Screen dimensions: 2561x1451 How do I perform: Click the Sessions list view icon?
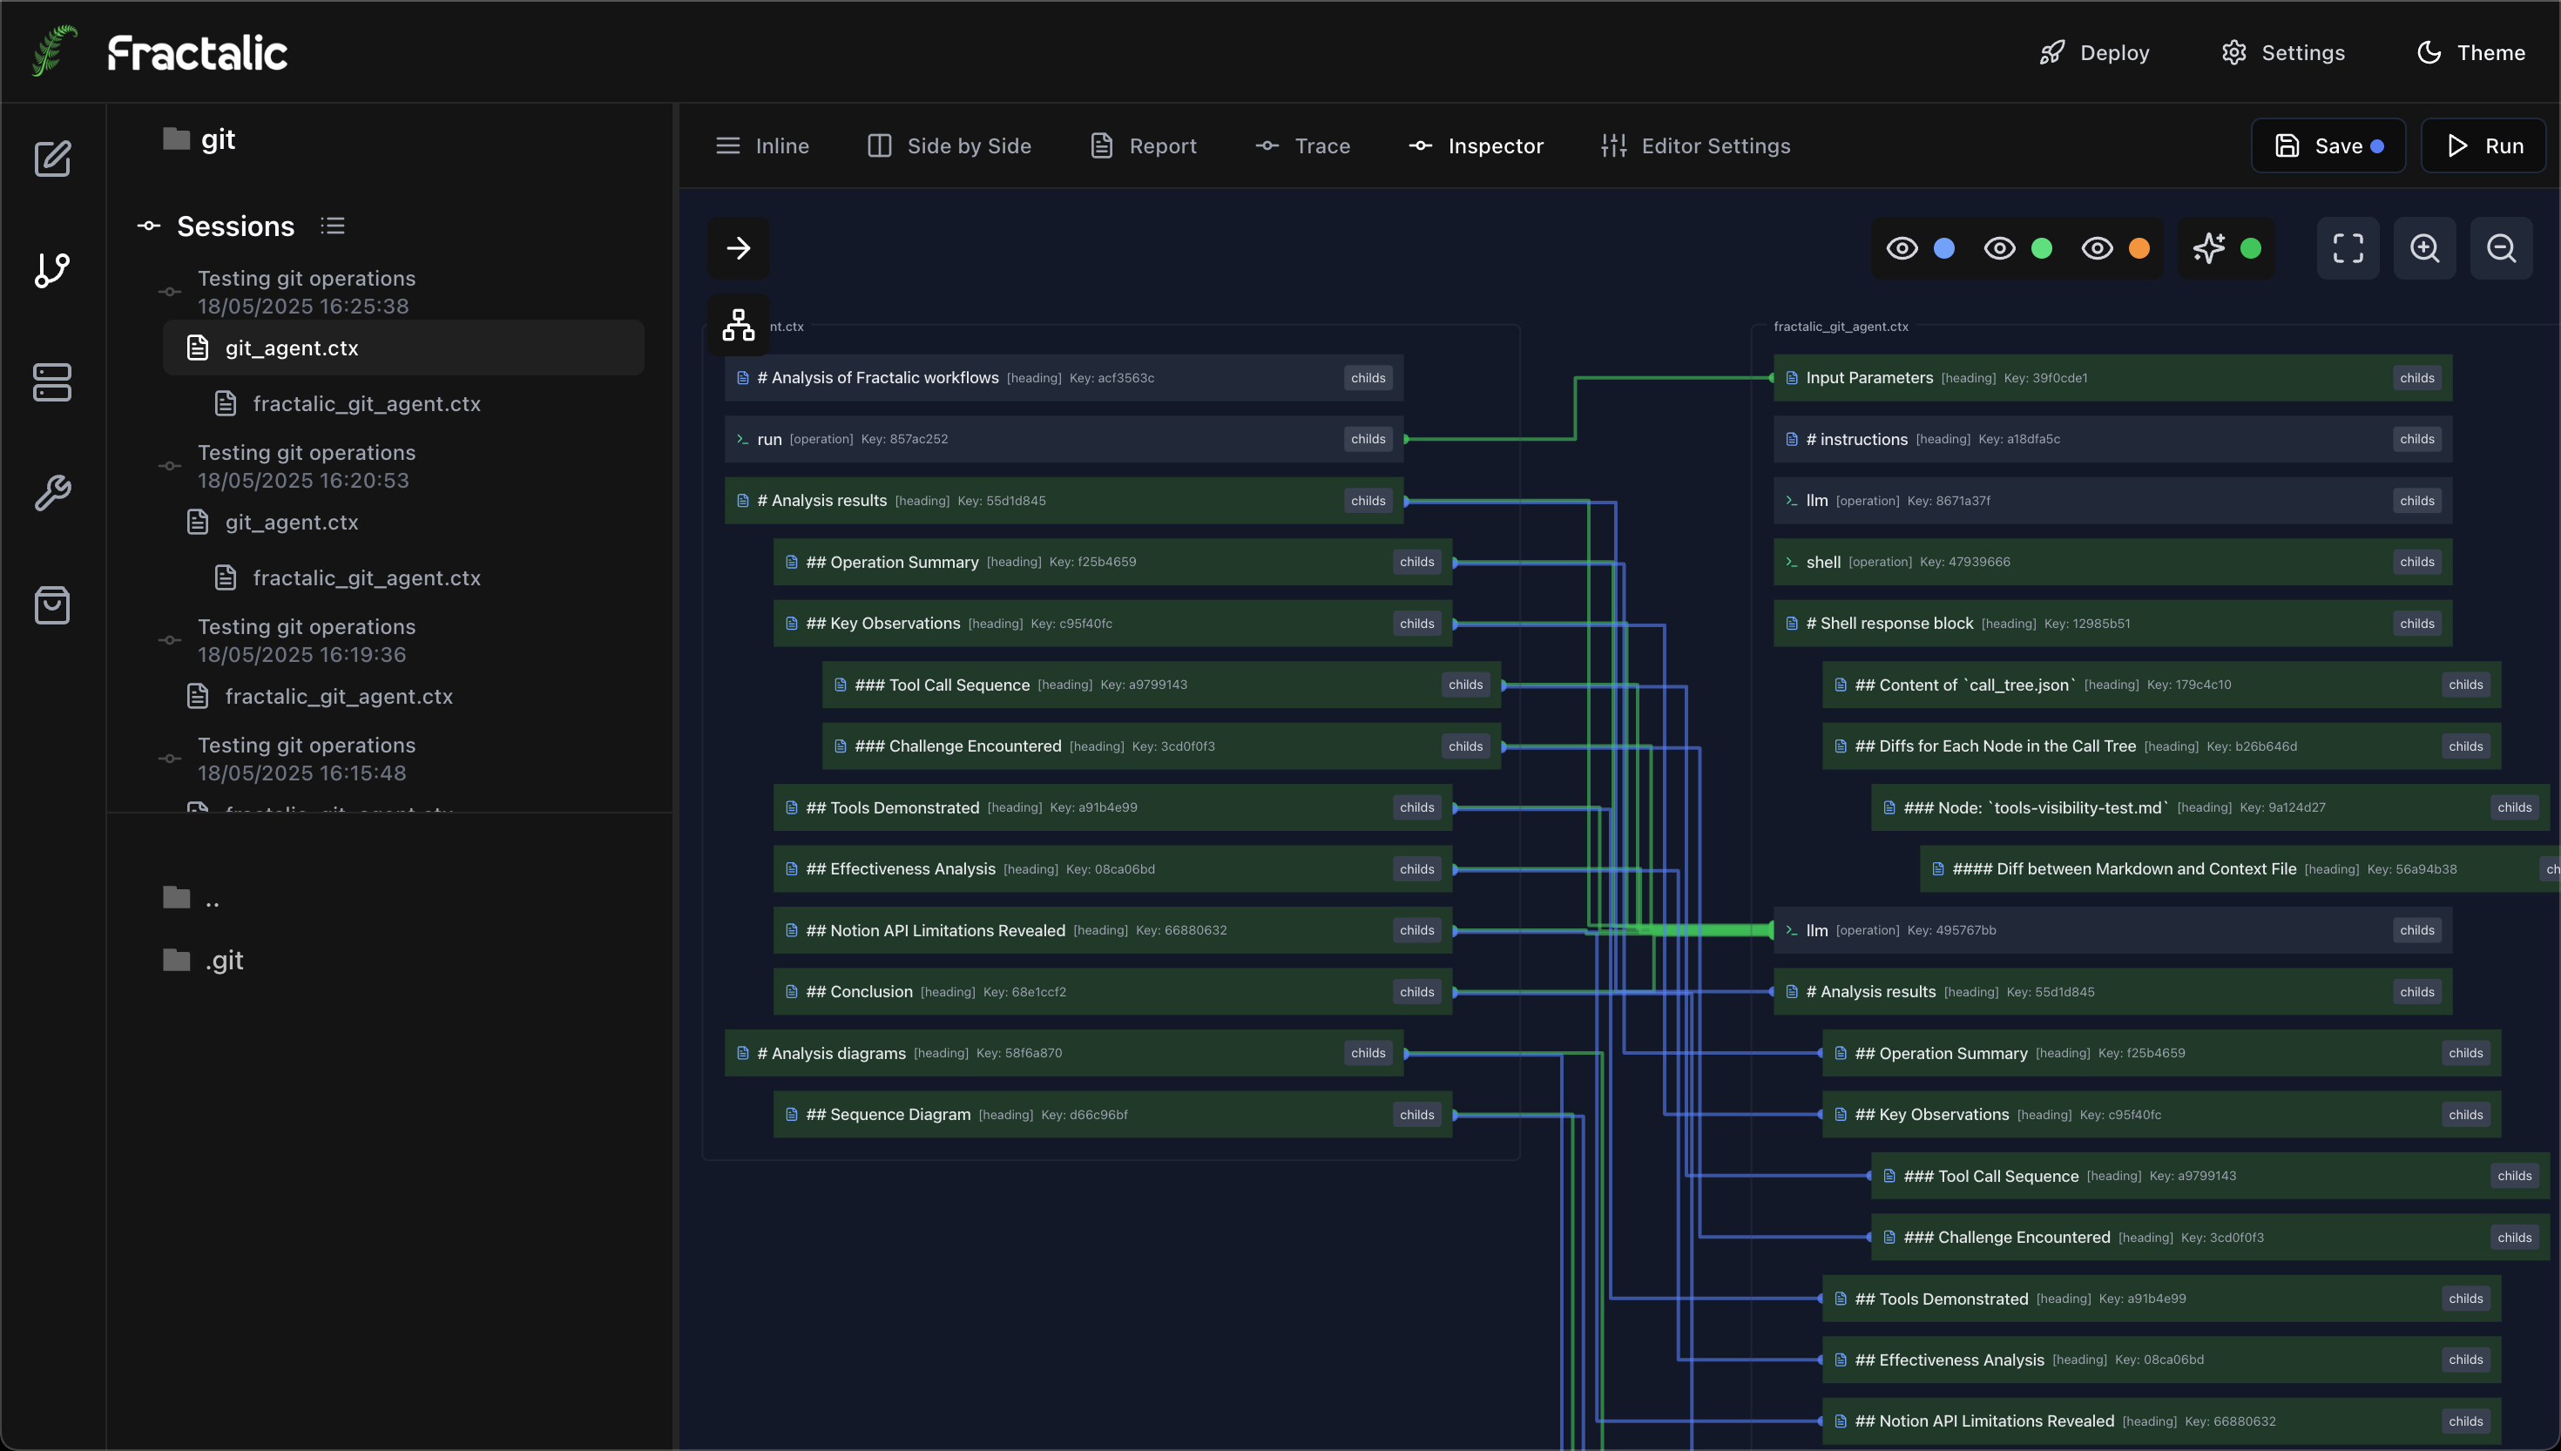pyautogui.click(x=333, y=226)
